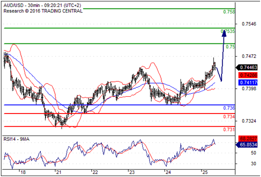Select the 0.758 green resistance label
This screenshot has width=261, height=177.
(229, 12)
